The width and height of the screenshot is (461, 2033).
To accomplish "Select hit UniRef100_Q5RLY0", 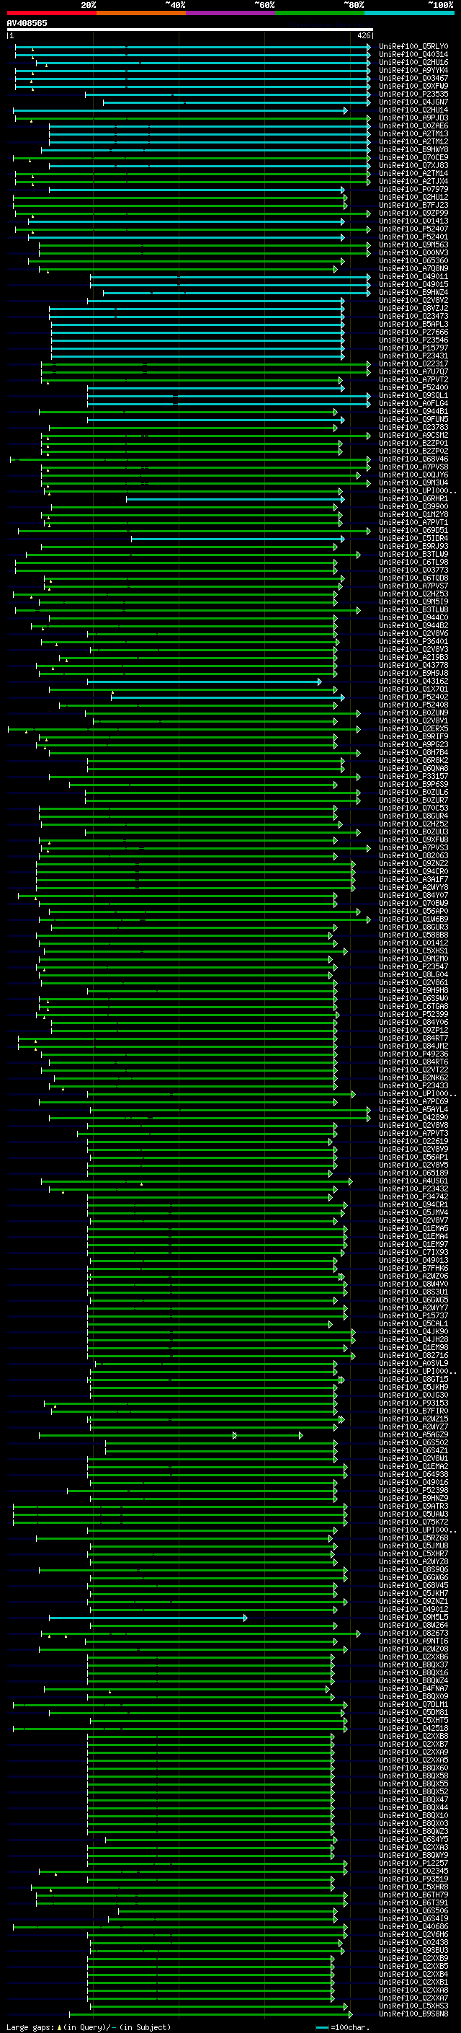I will pyautogui.click(x=413, y=47).
